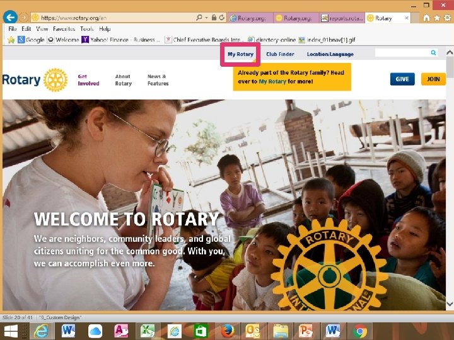Open the Excel taskbar icon
This screenshot has width=454, height=340.
click(148, 331)
